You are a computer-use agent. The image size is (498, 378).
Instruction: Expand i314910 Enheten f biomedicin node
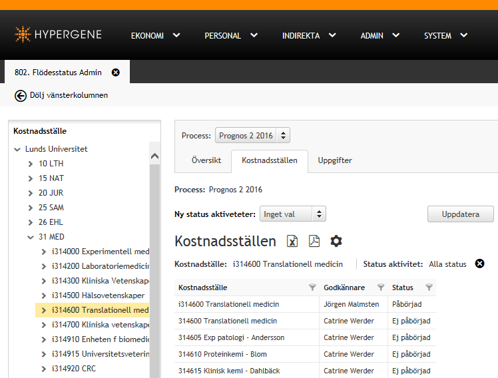tap(44, 339)
